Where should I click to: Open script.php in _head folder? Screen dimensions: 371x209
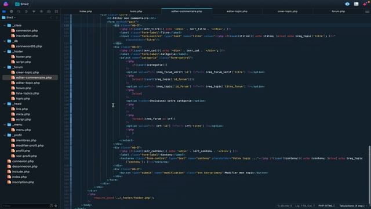21,120
